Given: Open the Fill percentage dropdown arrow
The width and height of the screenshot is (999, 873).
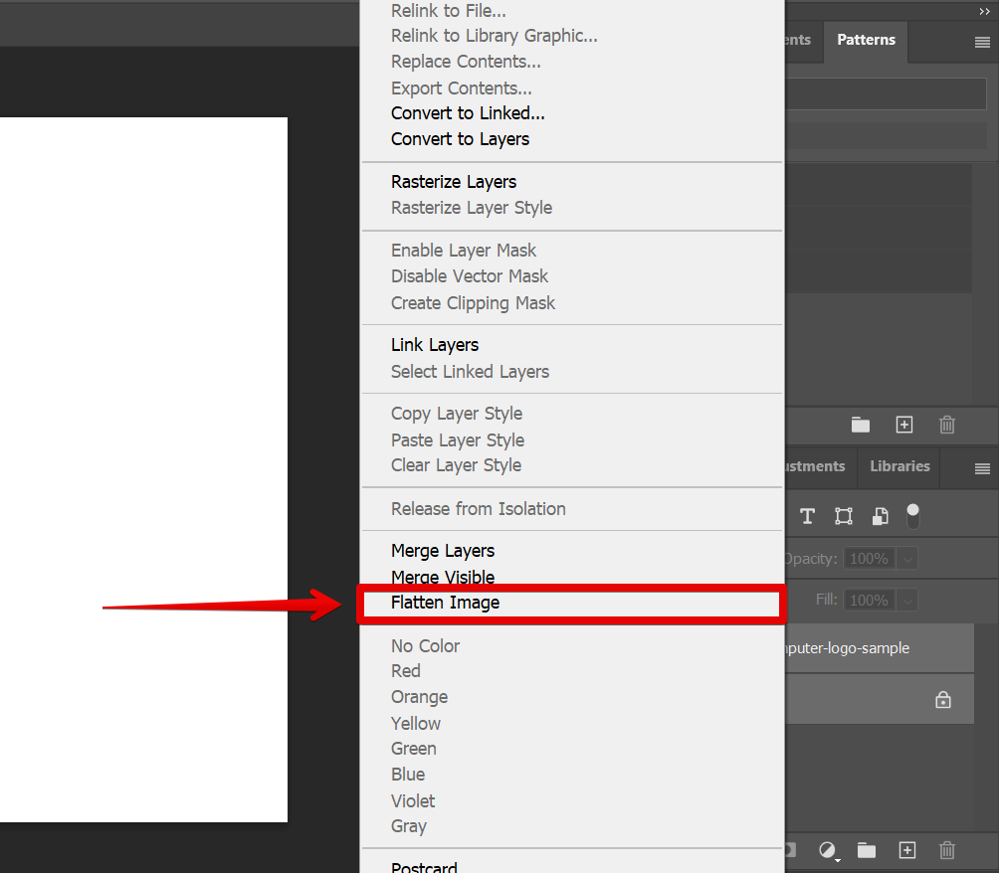Looking at the screenshot, I should coord(907,601).
